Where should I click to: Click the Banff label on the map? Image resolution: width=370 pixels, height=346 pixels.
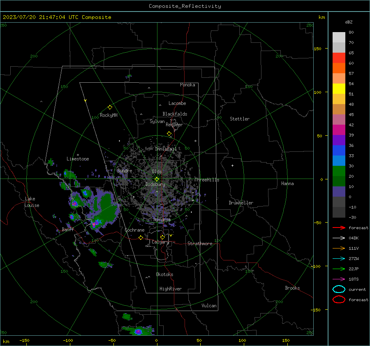[x=68, y=230]
